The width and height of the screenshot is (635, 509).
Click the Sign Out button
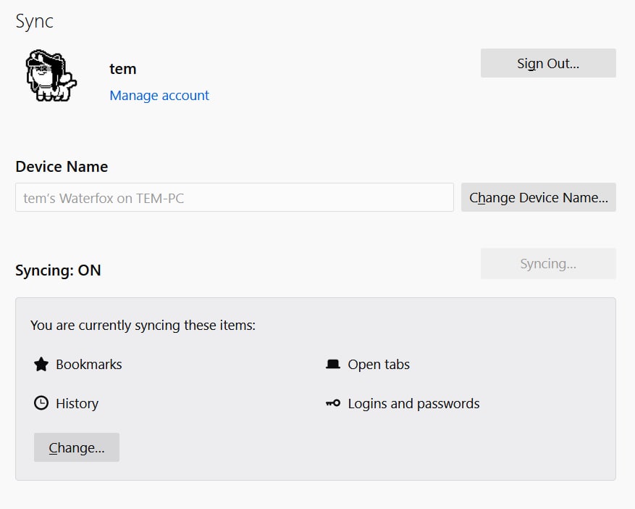548,63
